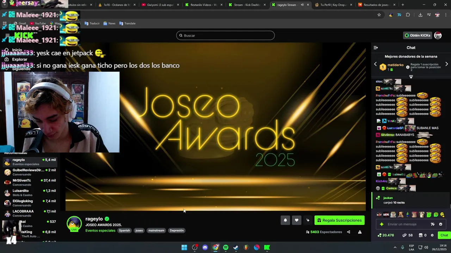The image size is (451, 253).
Task: Open rageylo channel in the recommended sidebar
Action: 30,162
